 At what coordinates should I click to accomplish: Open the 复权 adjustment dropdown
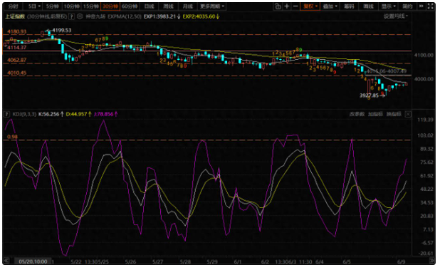[x=310, y=6]
